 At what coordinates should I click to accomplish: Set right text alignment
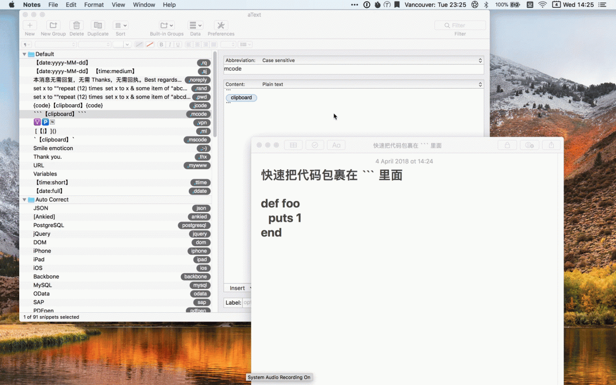click(205, 45)
